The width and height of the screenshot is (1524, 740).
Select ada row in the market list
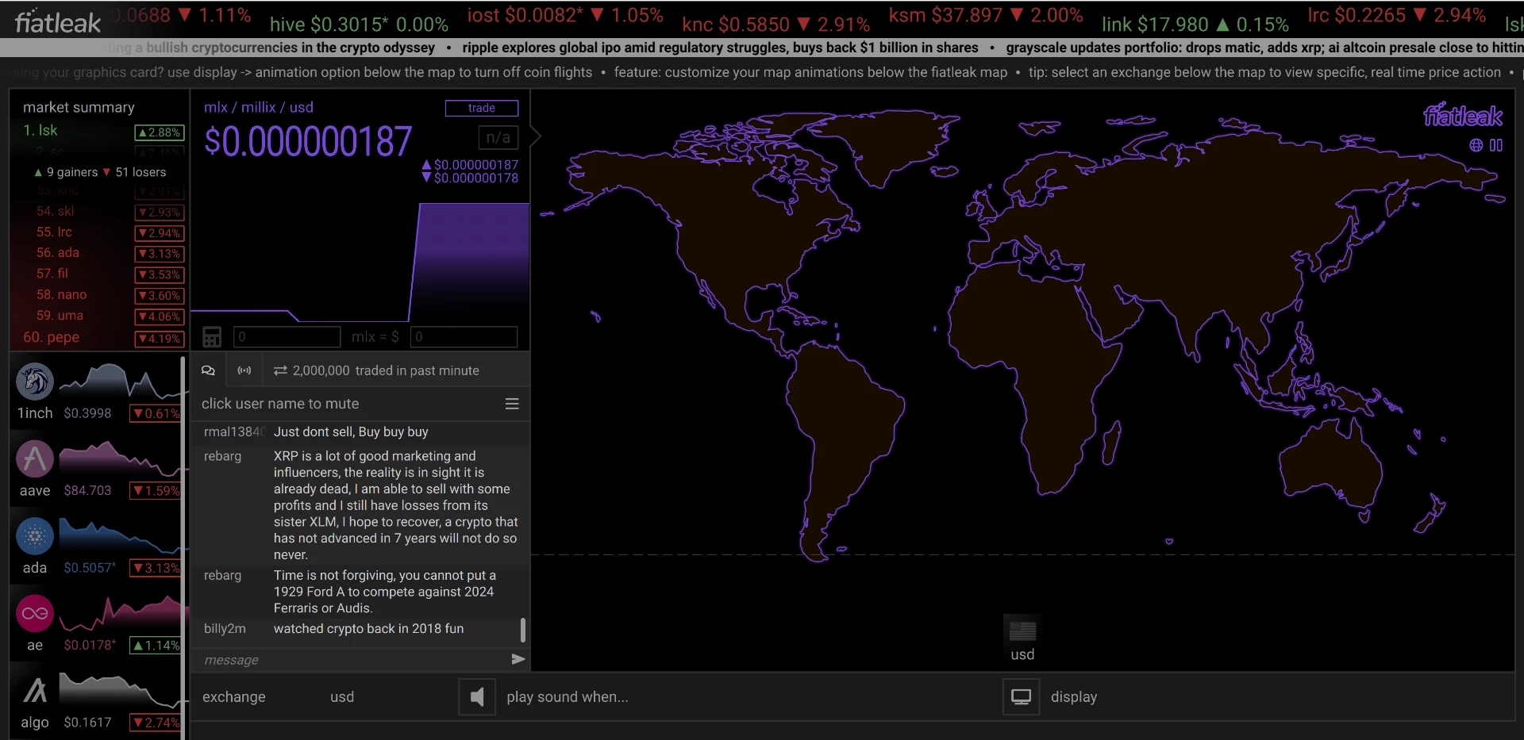pyautogui.click(x=58, y=252)
